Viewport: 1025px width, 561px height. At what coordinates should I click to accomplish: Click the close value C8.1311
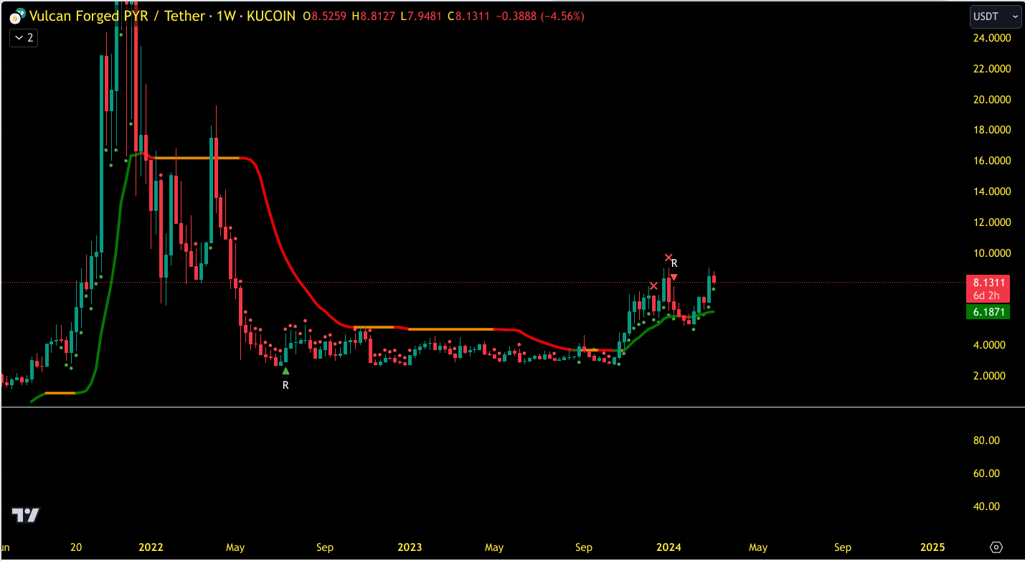(469, 16)
